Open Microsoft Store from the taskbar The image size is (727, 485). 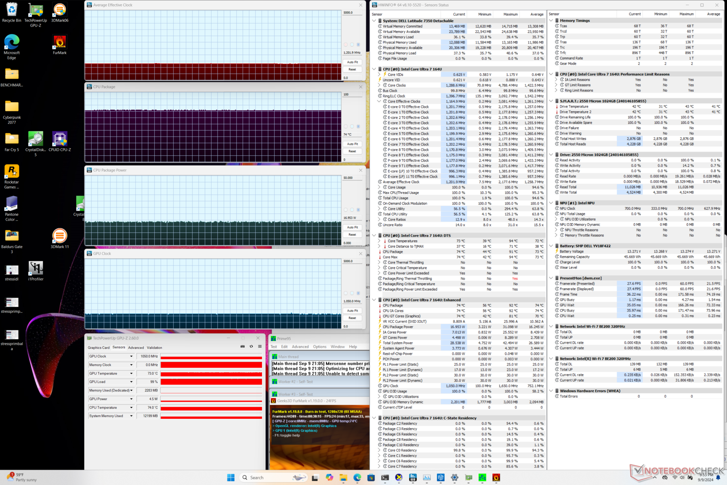371,478
